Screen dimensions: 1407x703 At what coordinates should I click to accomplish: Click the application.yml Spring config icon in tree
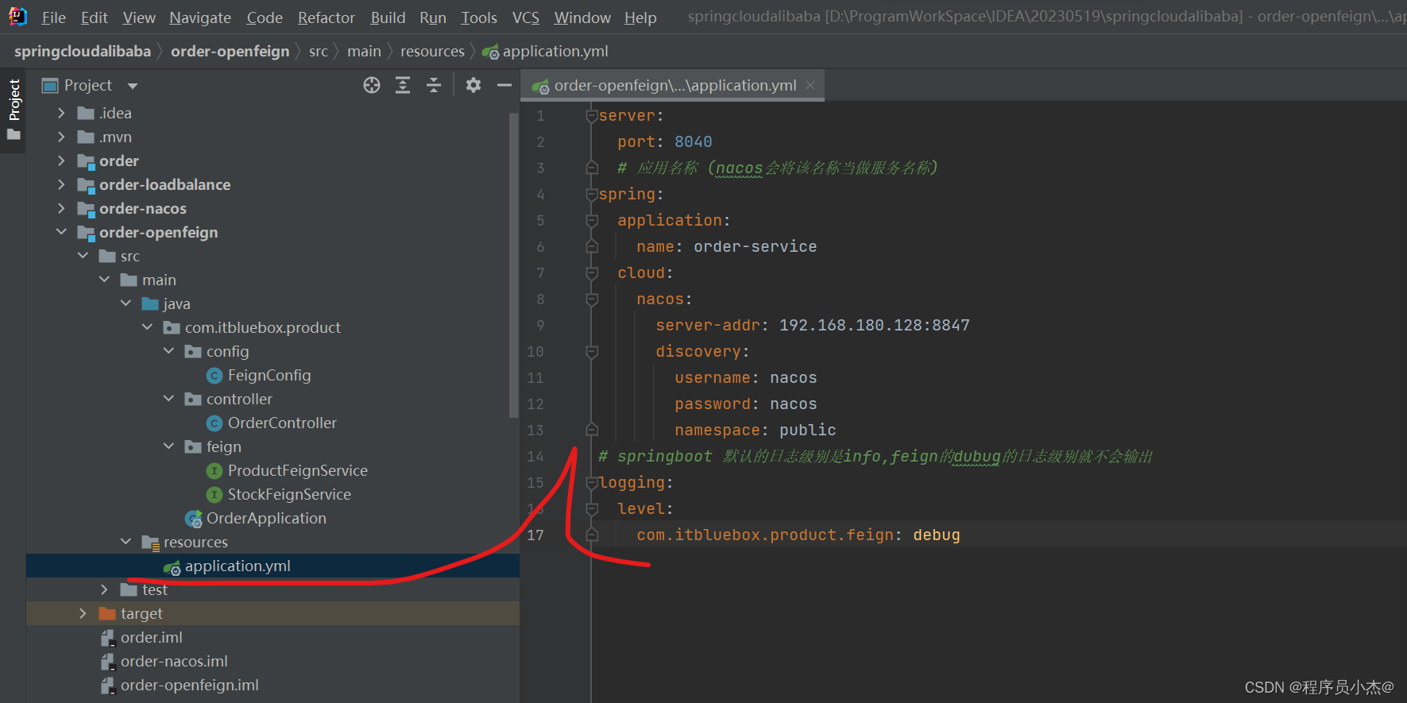(x=172, y=567)
